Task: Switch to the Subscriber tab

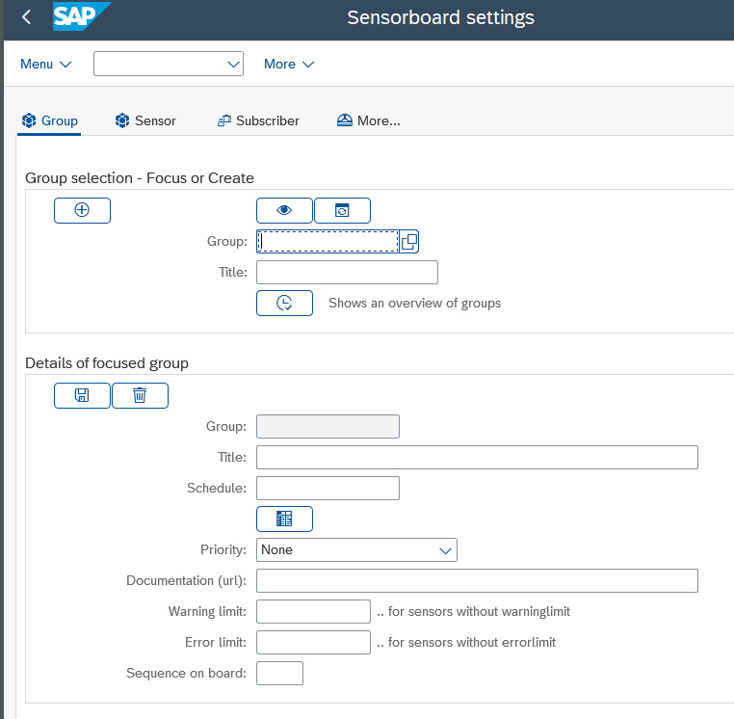Action: 258,120
